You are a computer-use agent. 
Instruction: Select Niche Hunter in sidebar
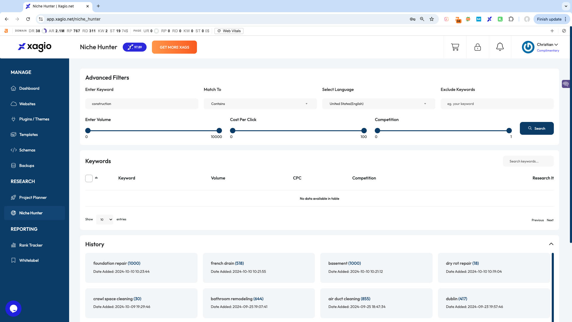(x=35, y=213)
